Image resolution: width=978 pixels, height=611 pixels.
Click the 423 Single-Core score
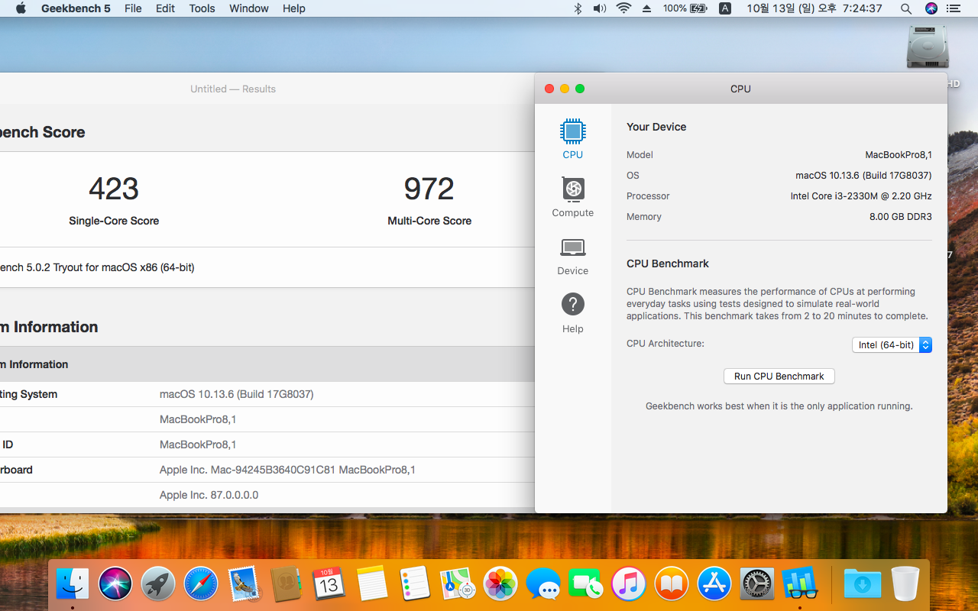[114, 189]
